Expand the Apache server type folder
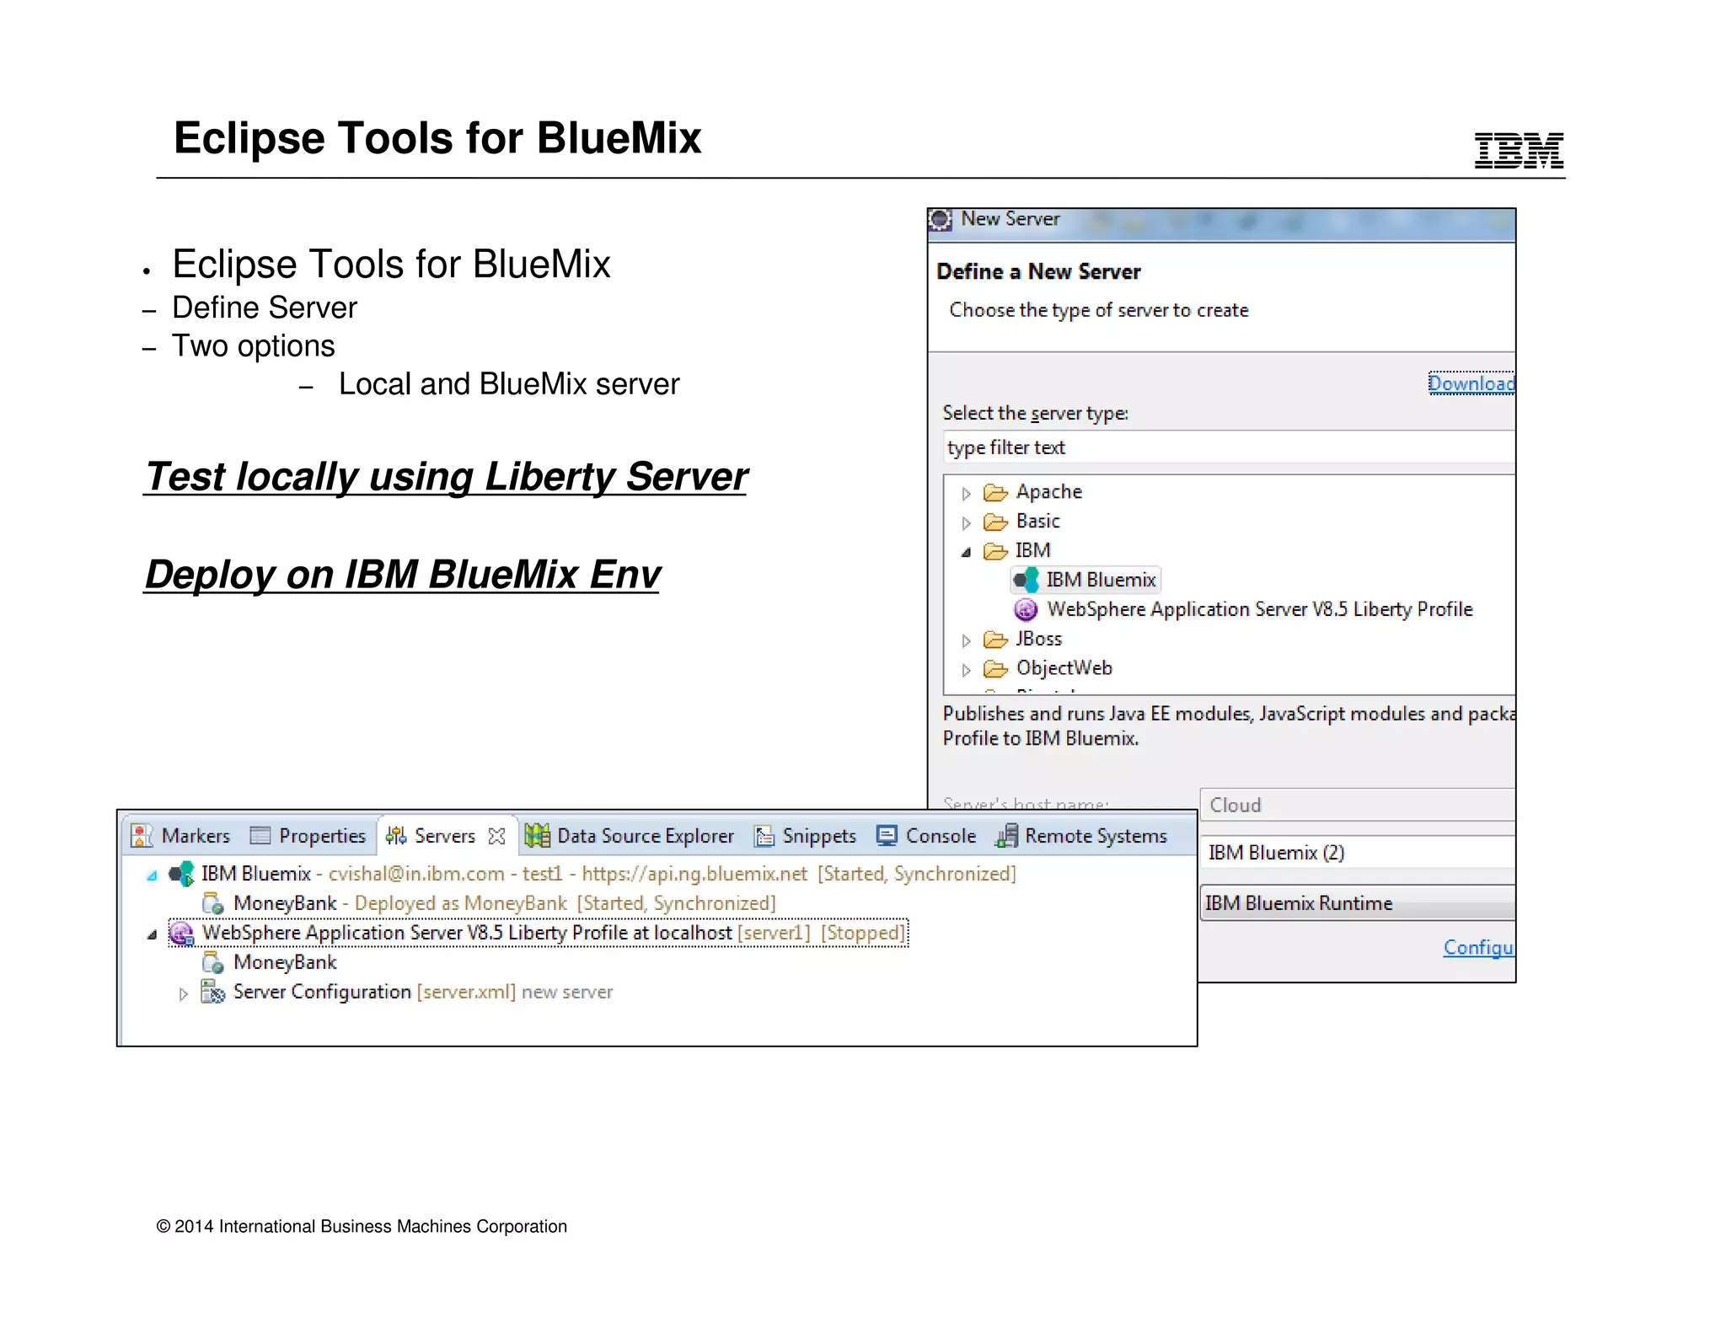The image size is (1726, 1333). [x=967, y=494]
